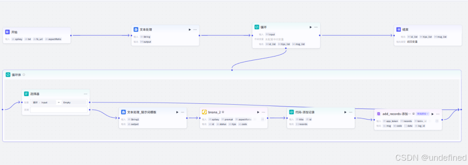Click the String1 tag in 文本处理_提示词模板
The image size is (468, 165).
click(x=133, y=119)
